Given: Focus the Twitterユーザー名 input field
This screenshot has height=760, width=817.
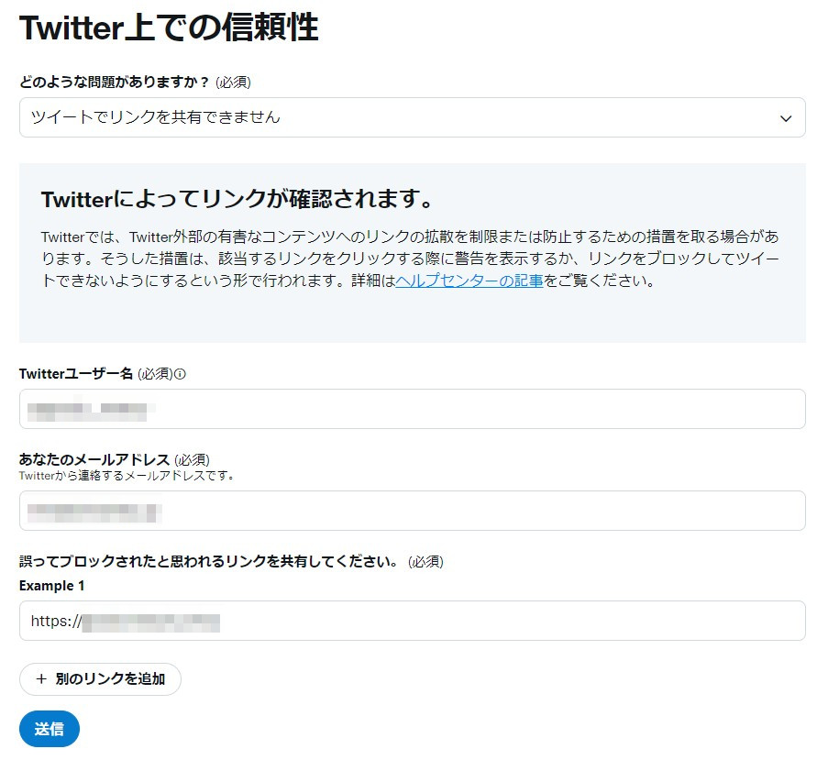Looking at the screenshot, I should [412, 409].
